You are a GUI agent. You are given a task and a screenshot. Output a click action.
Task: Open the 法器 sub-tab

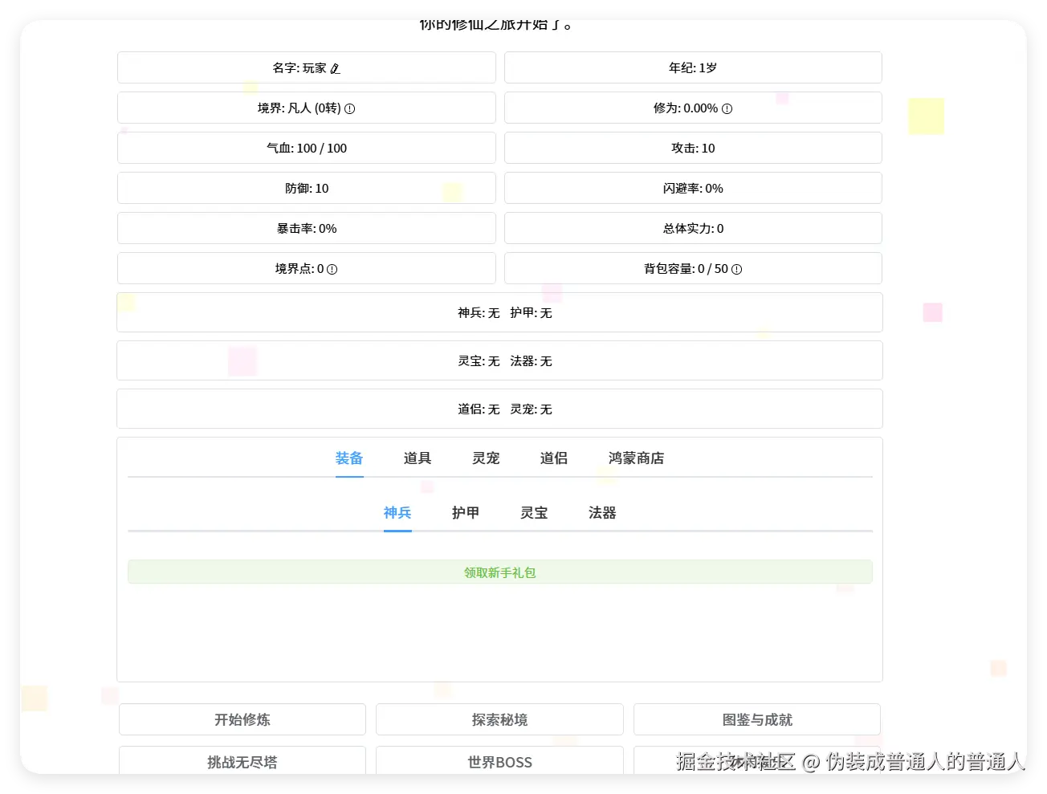pyautogui.click(x=601, y=513)
